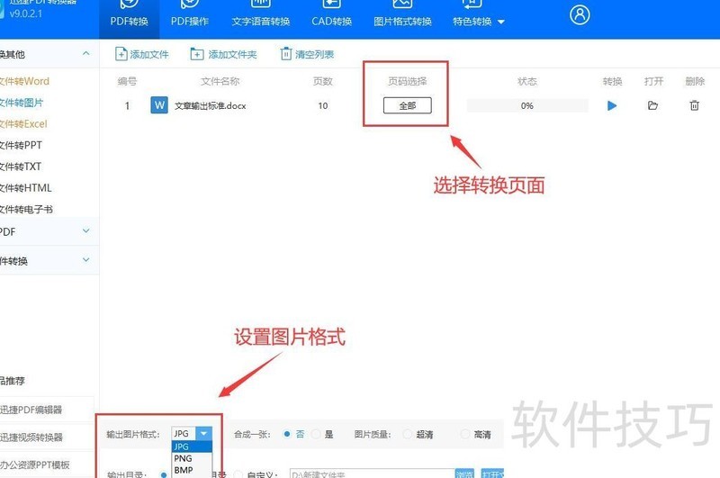Click the 清空列表 trash icon
720x478 pixels.
(285, 54)
